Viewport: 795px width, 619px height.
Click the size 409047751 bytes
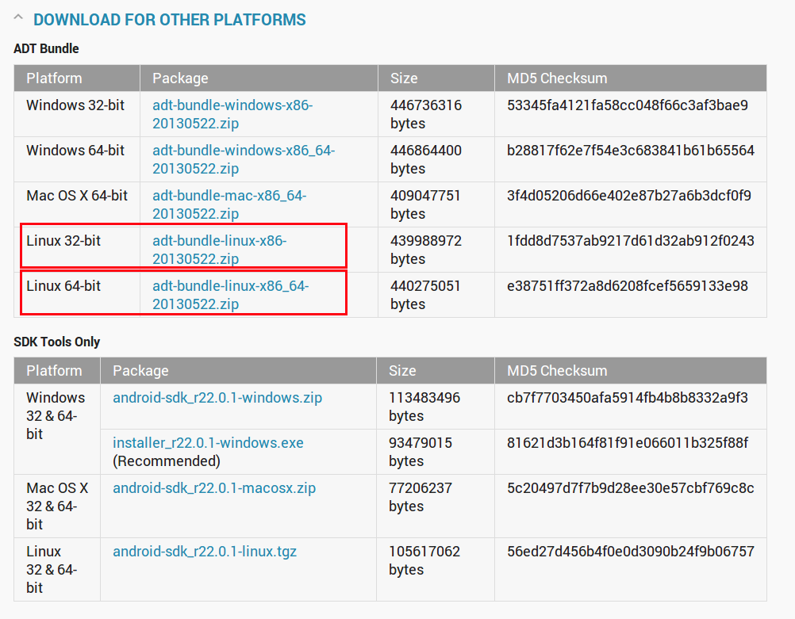click(425, 204)
